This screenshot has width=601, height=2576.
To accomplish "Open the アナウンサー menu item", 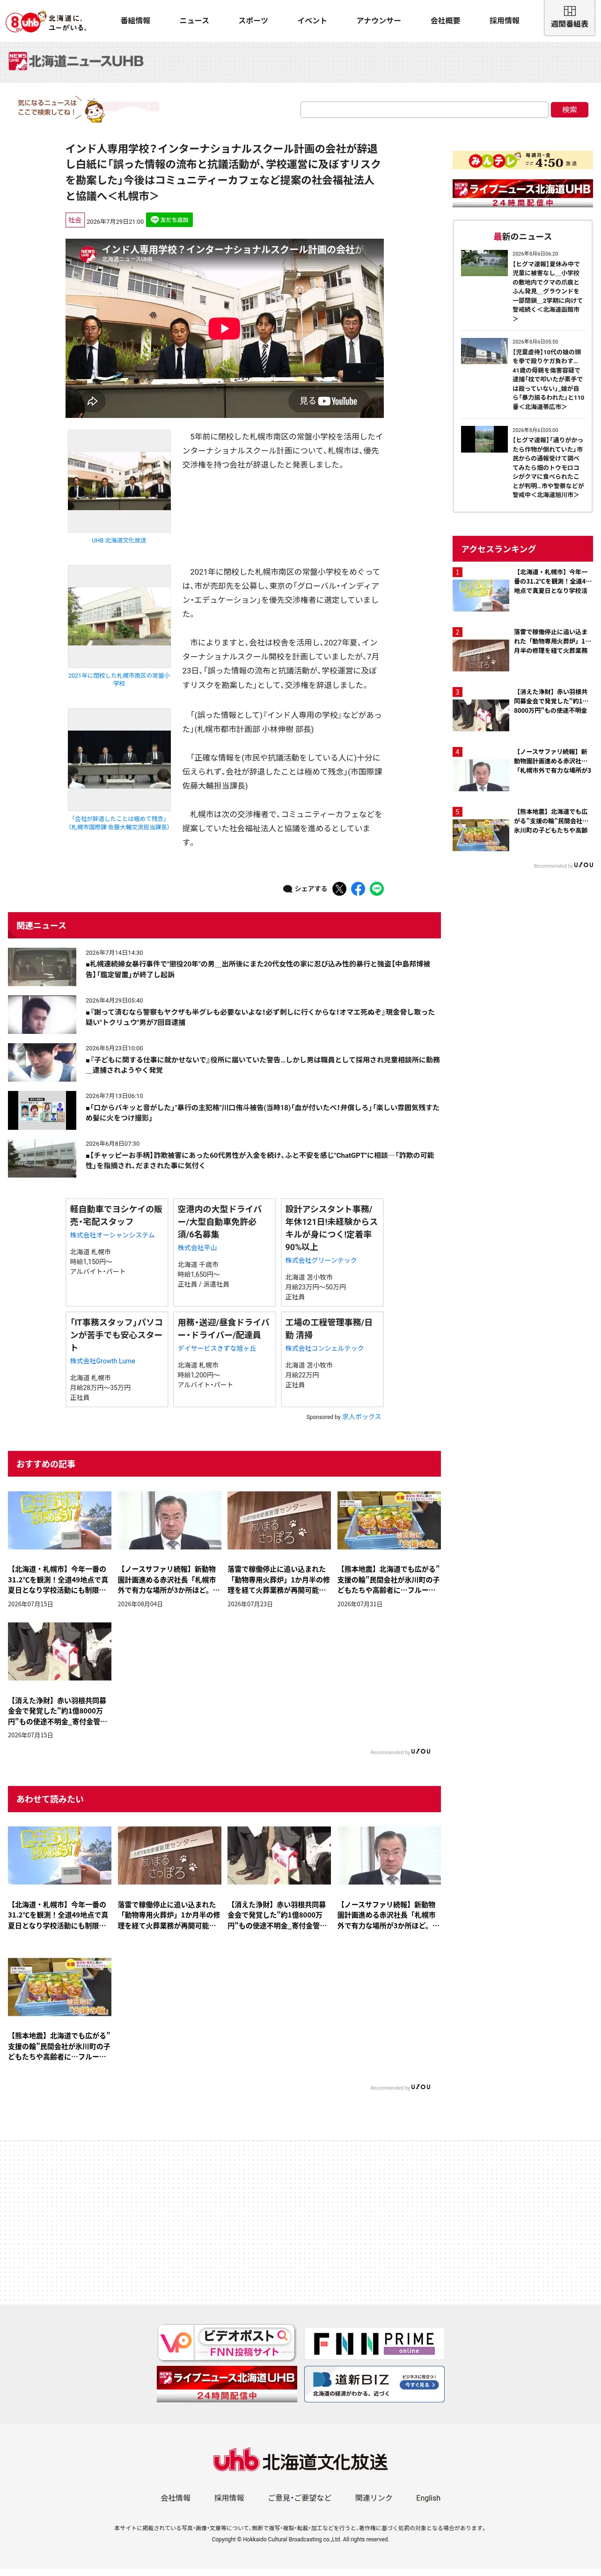I will [x=378, y=20].
